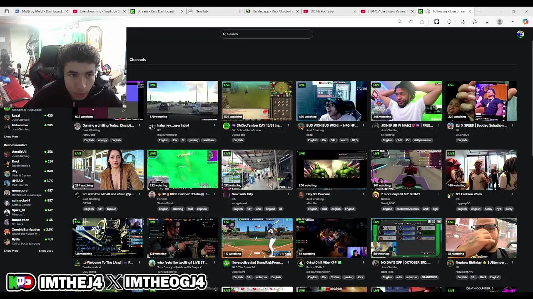Expand following list with Show More
Screen dimensions: 533x299
(11, 137)
